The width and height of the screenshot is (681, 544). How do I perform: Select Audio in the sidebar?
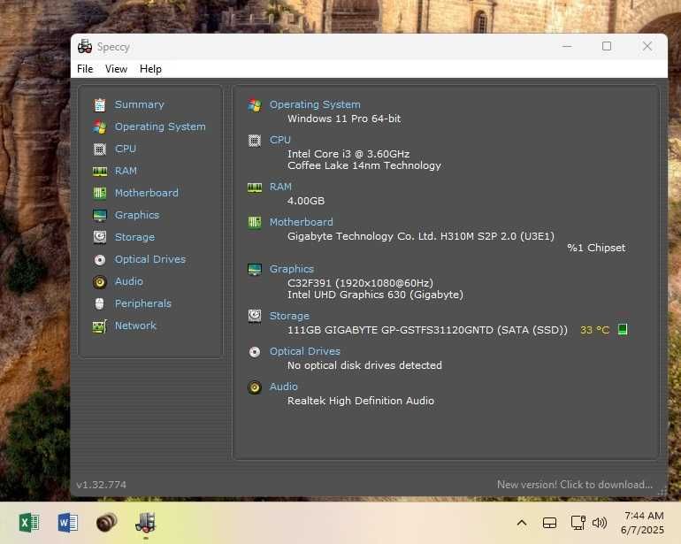[x=129, y=281]
